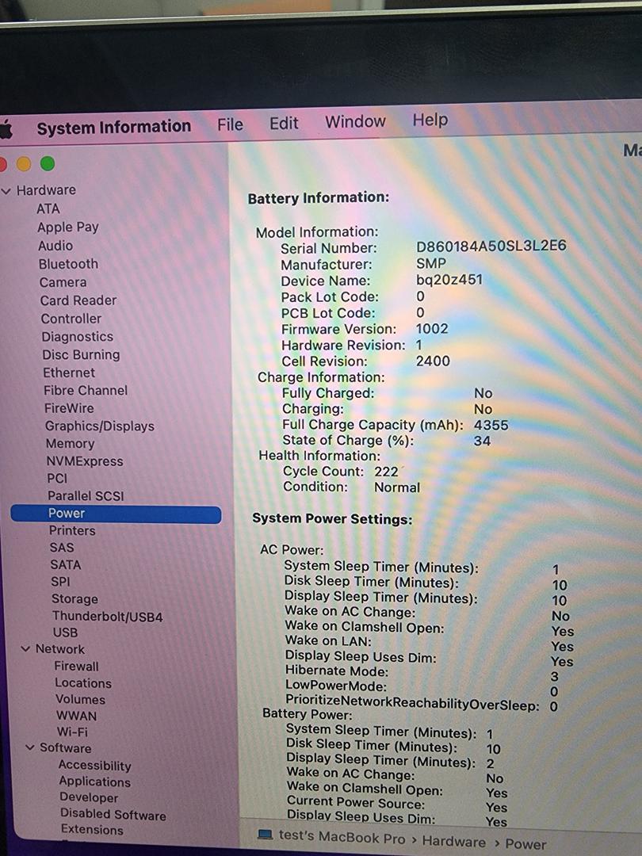Select the highlighted Power item
Image resolution: width=642 pixels, height=856 pixels.
point(116,514)
